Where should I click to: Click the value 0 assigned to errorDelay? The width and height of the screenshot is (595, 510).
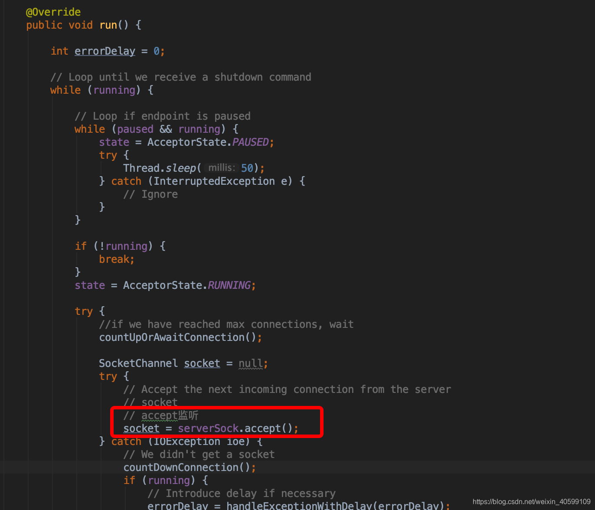[x=157, y=51]
